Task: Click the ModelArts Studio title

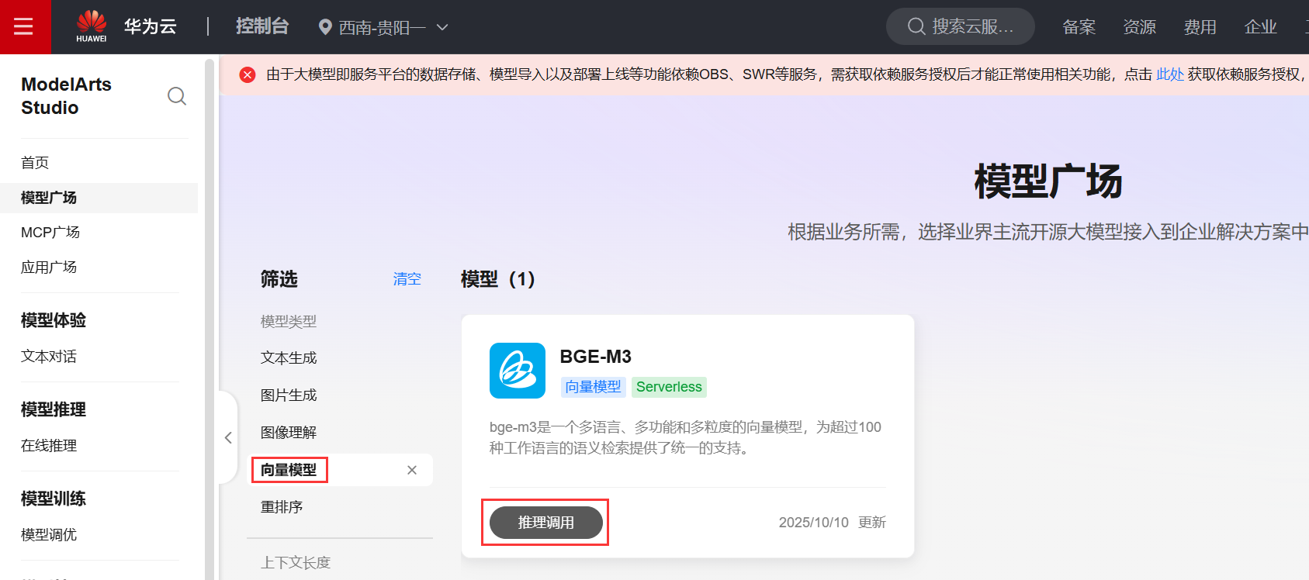Action: click(x=67, y=96)
